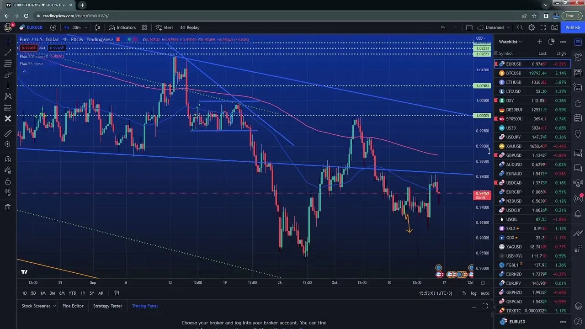
Task: Switch to the Pine Editor tab
Action: click(73, 306)
